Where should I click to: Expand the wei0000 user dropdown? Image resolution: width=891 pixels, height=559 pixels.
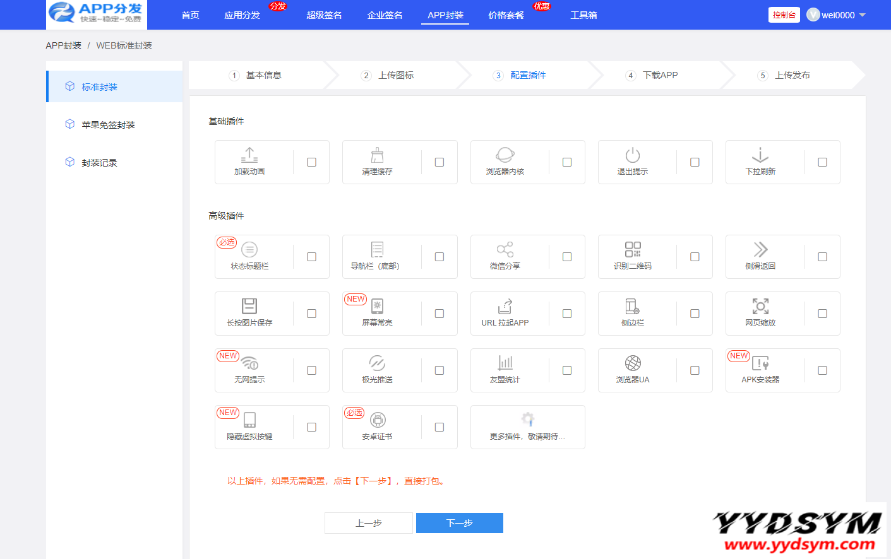point(862,15)
